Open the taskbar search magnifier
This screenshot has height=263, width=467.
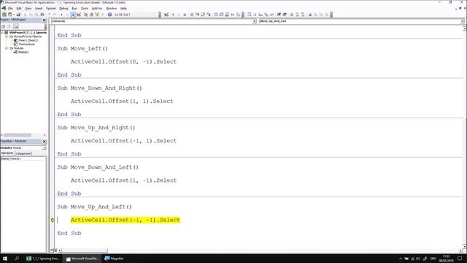[x=17, y=259]
